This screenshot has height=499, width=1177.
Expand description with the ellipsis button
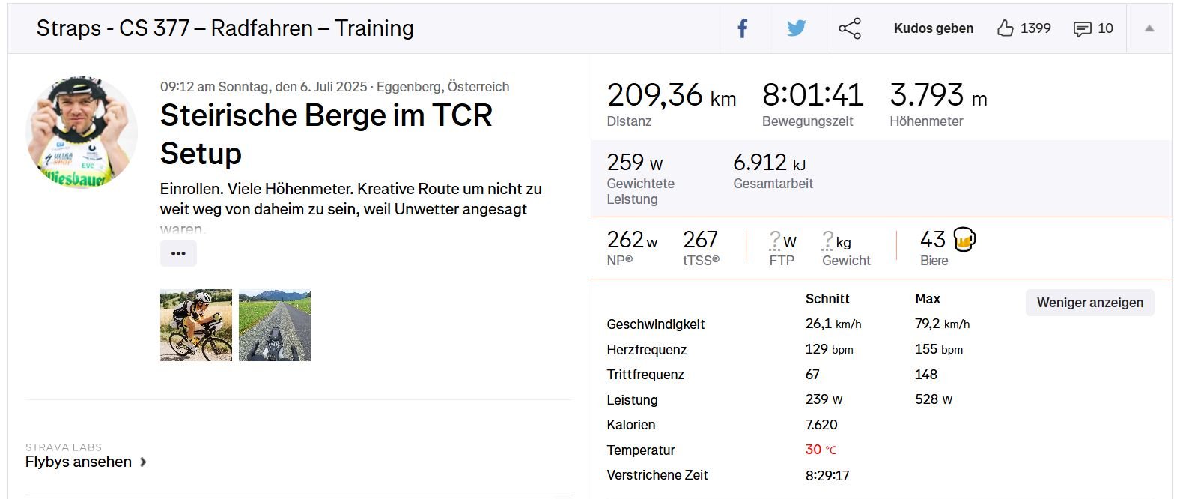(178, 253)
